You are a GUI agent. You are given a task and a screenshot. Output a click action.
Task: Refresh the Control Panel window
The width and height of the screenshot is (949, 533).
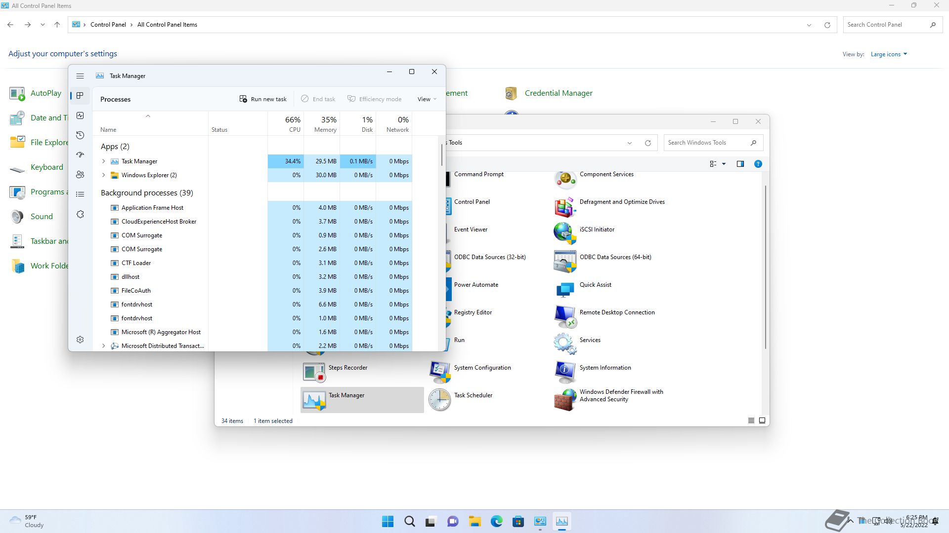point(827,25)
